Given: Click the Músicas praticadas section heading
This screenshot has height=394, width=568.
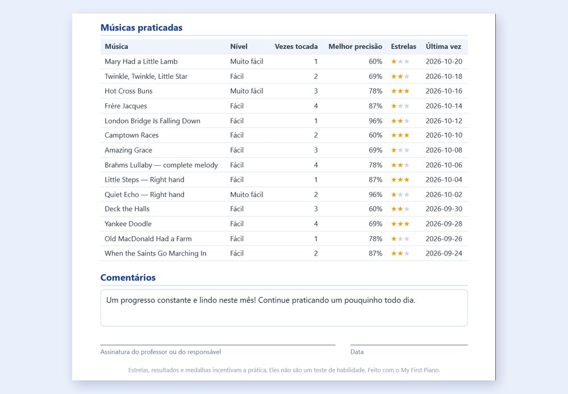Looking at the screenshot, I should (141, 27).
